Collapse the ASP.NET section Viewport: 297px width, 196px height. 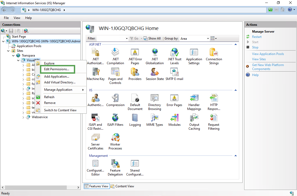[x=235, y=44]
